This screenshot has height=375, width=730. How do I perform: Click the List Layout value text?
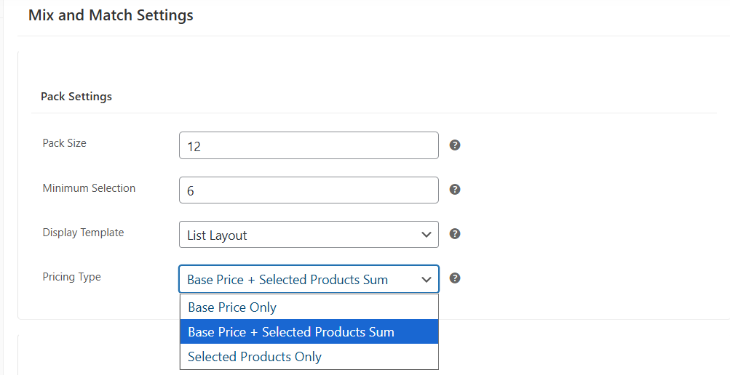coord(217,235)
